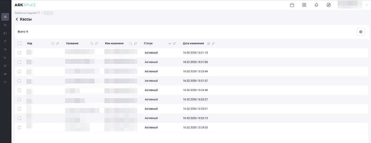Viewport: 371px width, 143px height.
Task: Expand the user profile dropdown chevron
Action: [x=367, y=5]
